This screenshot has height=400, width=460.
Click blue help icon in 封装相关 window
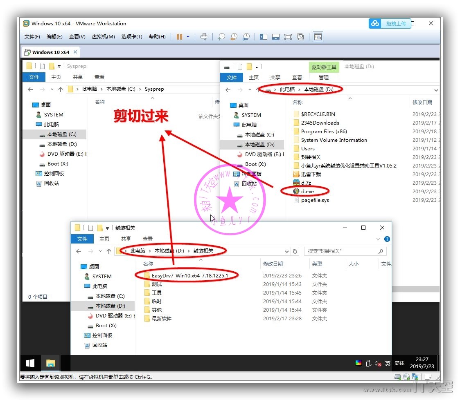coord(387,239)
